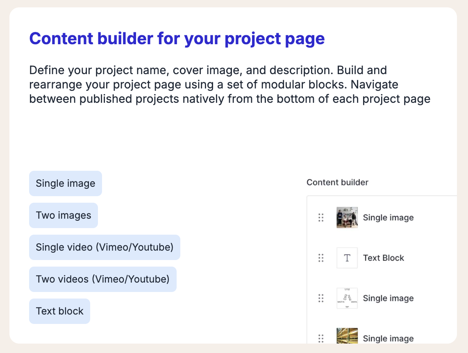Click drag handle beside the line-drawing image row
The image size is (468, 353).
(321, 298)
